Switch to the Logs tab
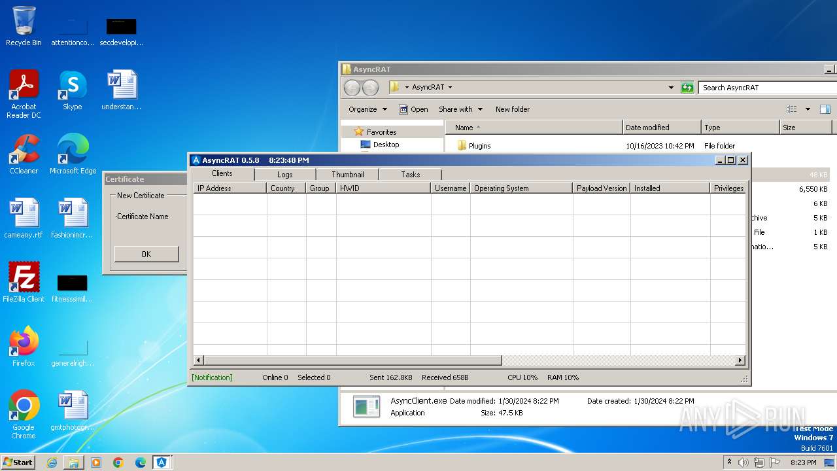This screenshot has width=837, height=471. [285, 175]
